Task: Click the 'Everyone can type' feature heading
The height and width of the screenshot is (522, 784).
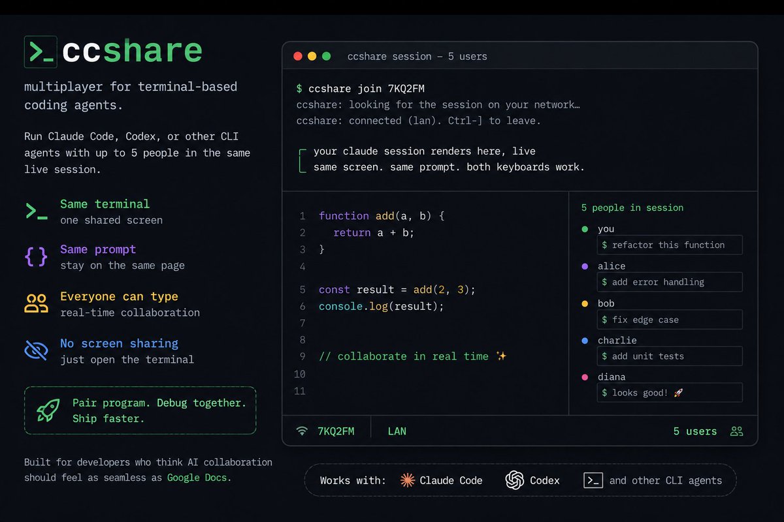Action: [x=119, y=296]
